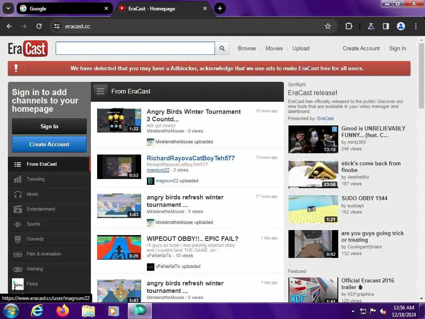Screen dimensions: 425x319
Task: Click the xFaNaKaTic uploader avatar
Action: pyautogui.click(x=150, y=267)
